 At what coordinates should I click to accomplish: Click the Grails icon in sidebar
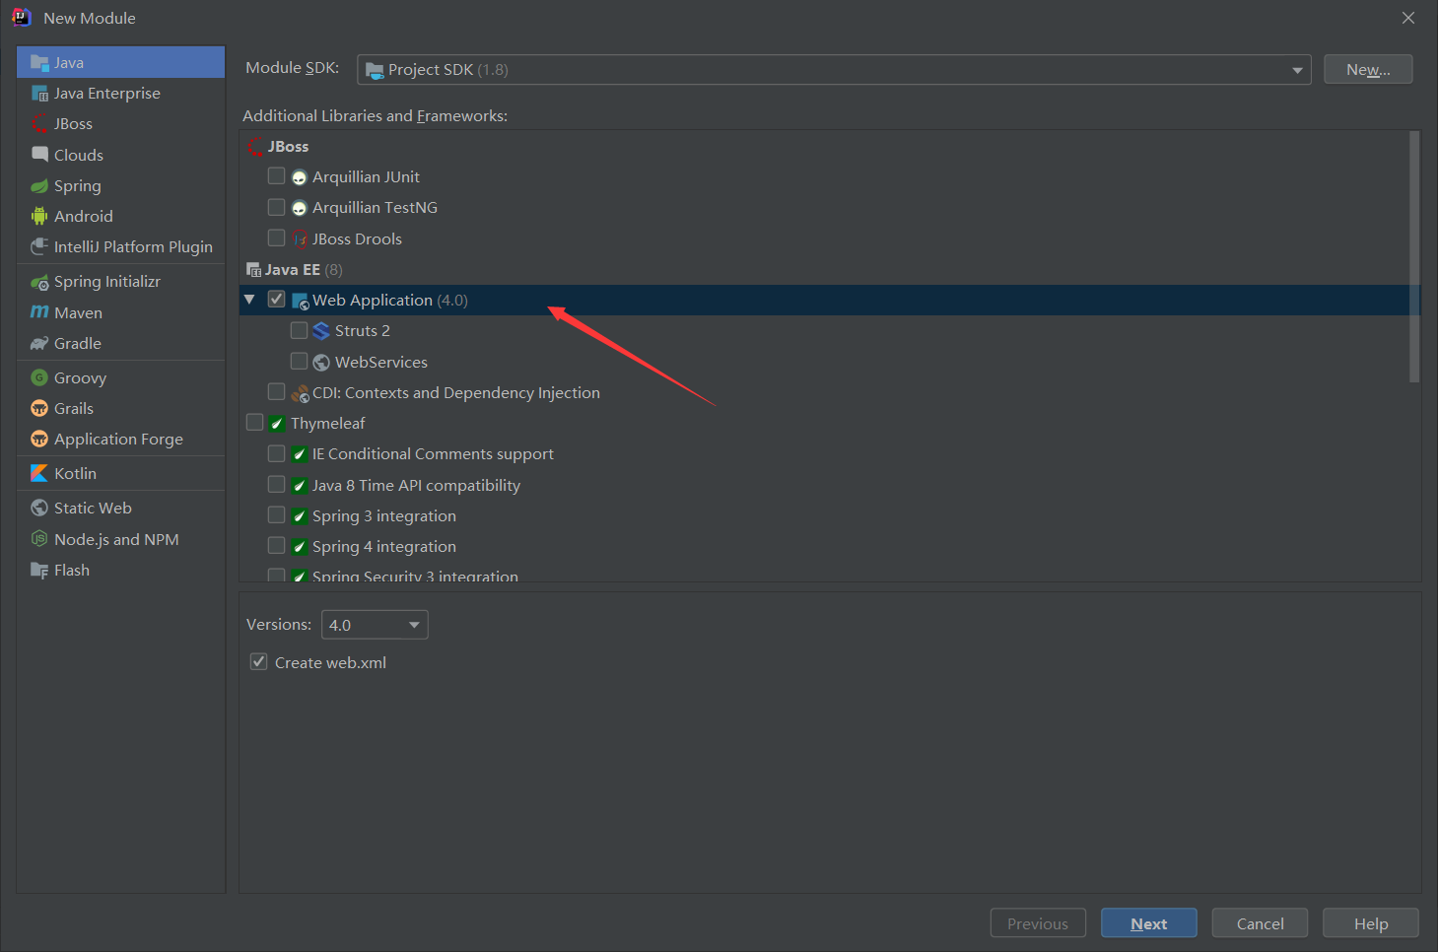click(x=39, y=408)
